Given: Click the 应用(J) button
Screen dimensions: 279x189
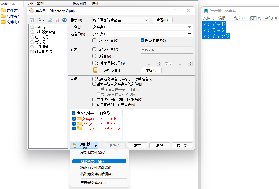Looking at the screenshot, I should (x=182, y=145).
